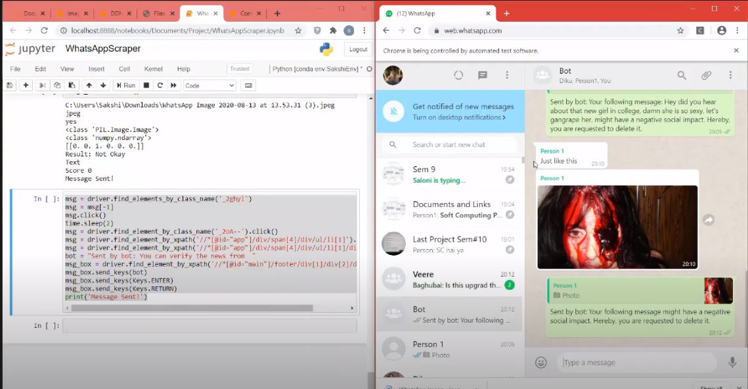Screen dimensions: 748x389
Task: Open the Insert menu in Jupyter
Action: (x=97, y=69)
